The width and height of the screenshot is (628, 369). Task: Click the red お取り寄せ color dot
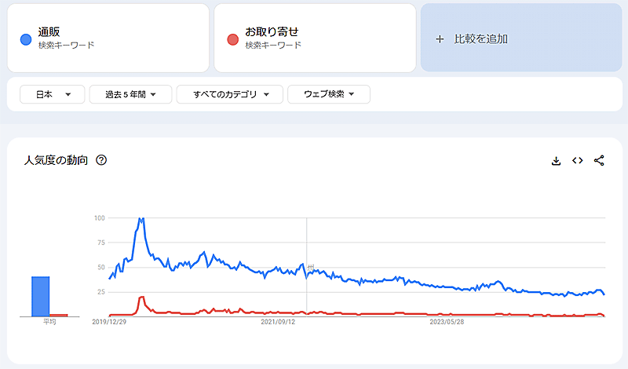click(232, 38)
